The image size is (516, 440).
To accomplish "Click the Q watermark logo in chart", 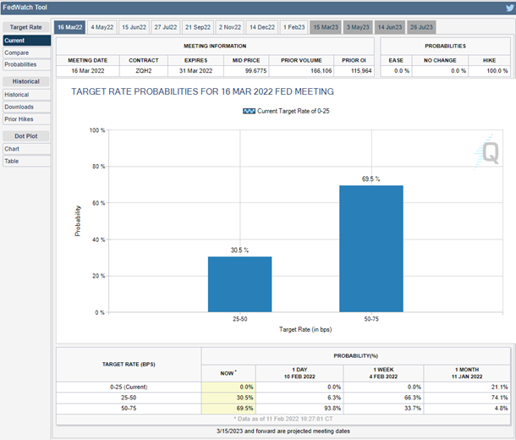I will [x=491, y=151].
